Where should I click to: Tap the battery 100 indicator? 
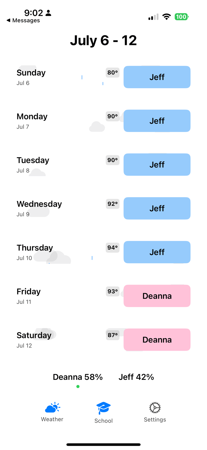(181, 17)
